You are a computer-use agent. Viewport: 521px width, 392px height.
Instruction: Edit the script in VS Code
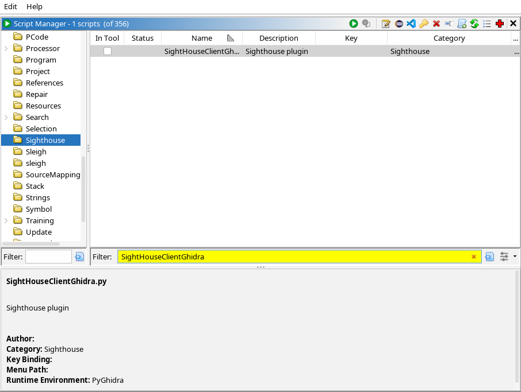pyautogui.click(x=412, y=24)
